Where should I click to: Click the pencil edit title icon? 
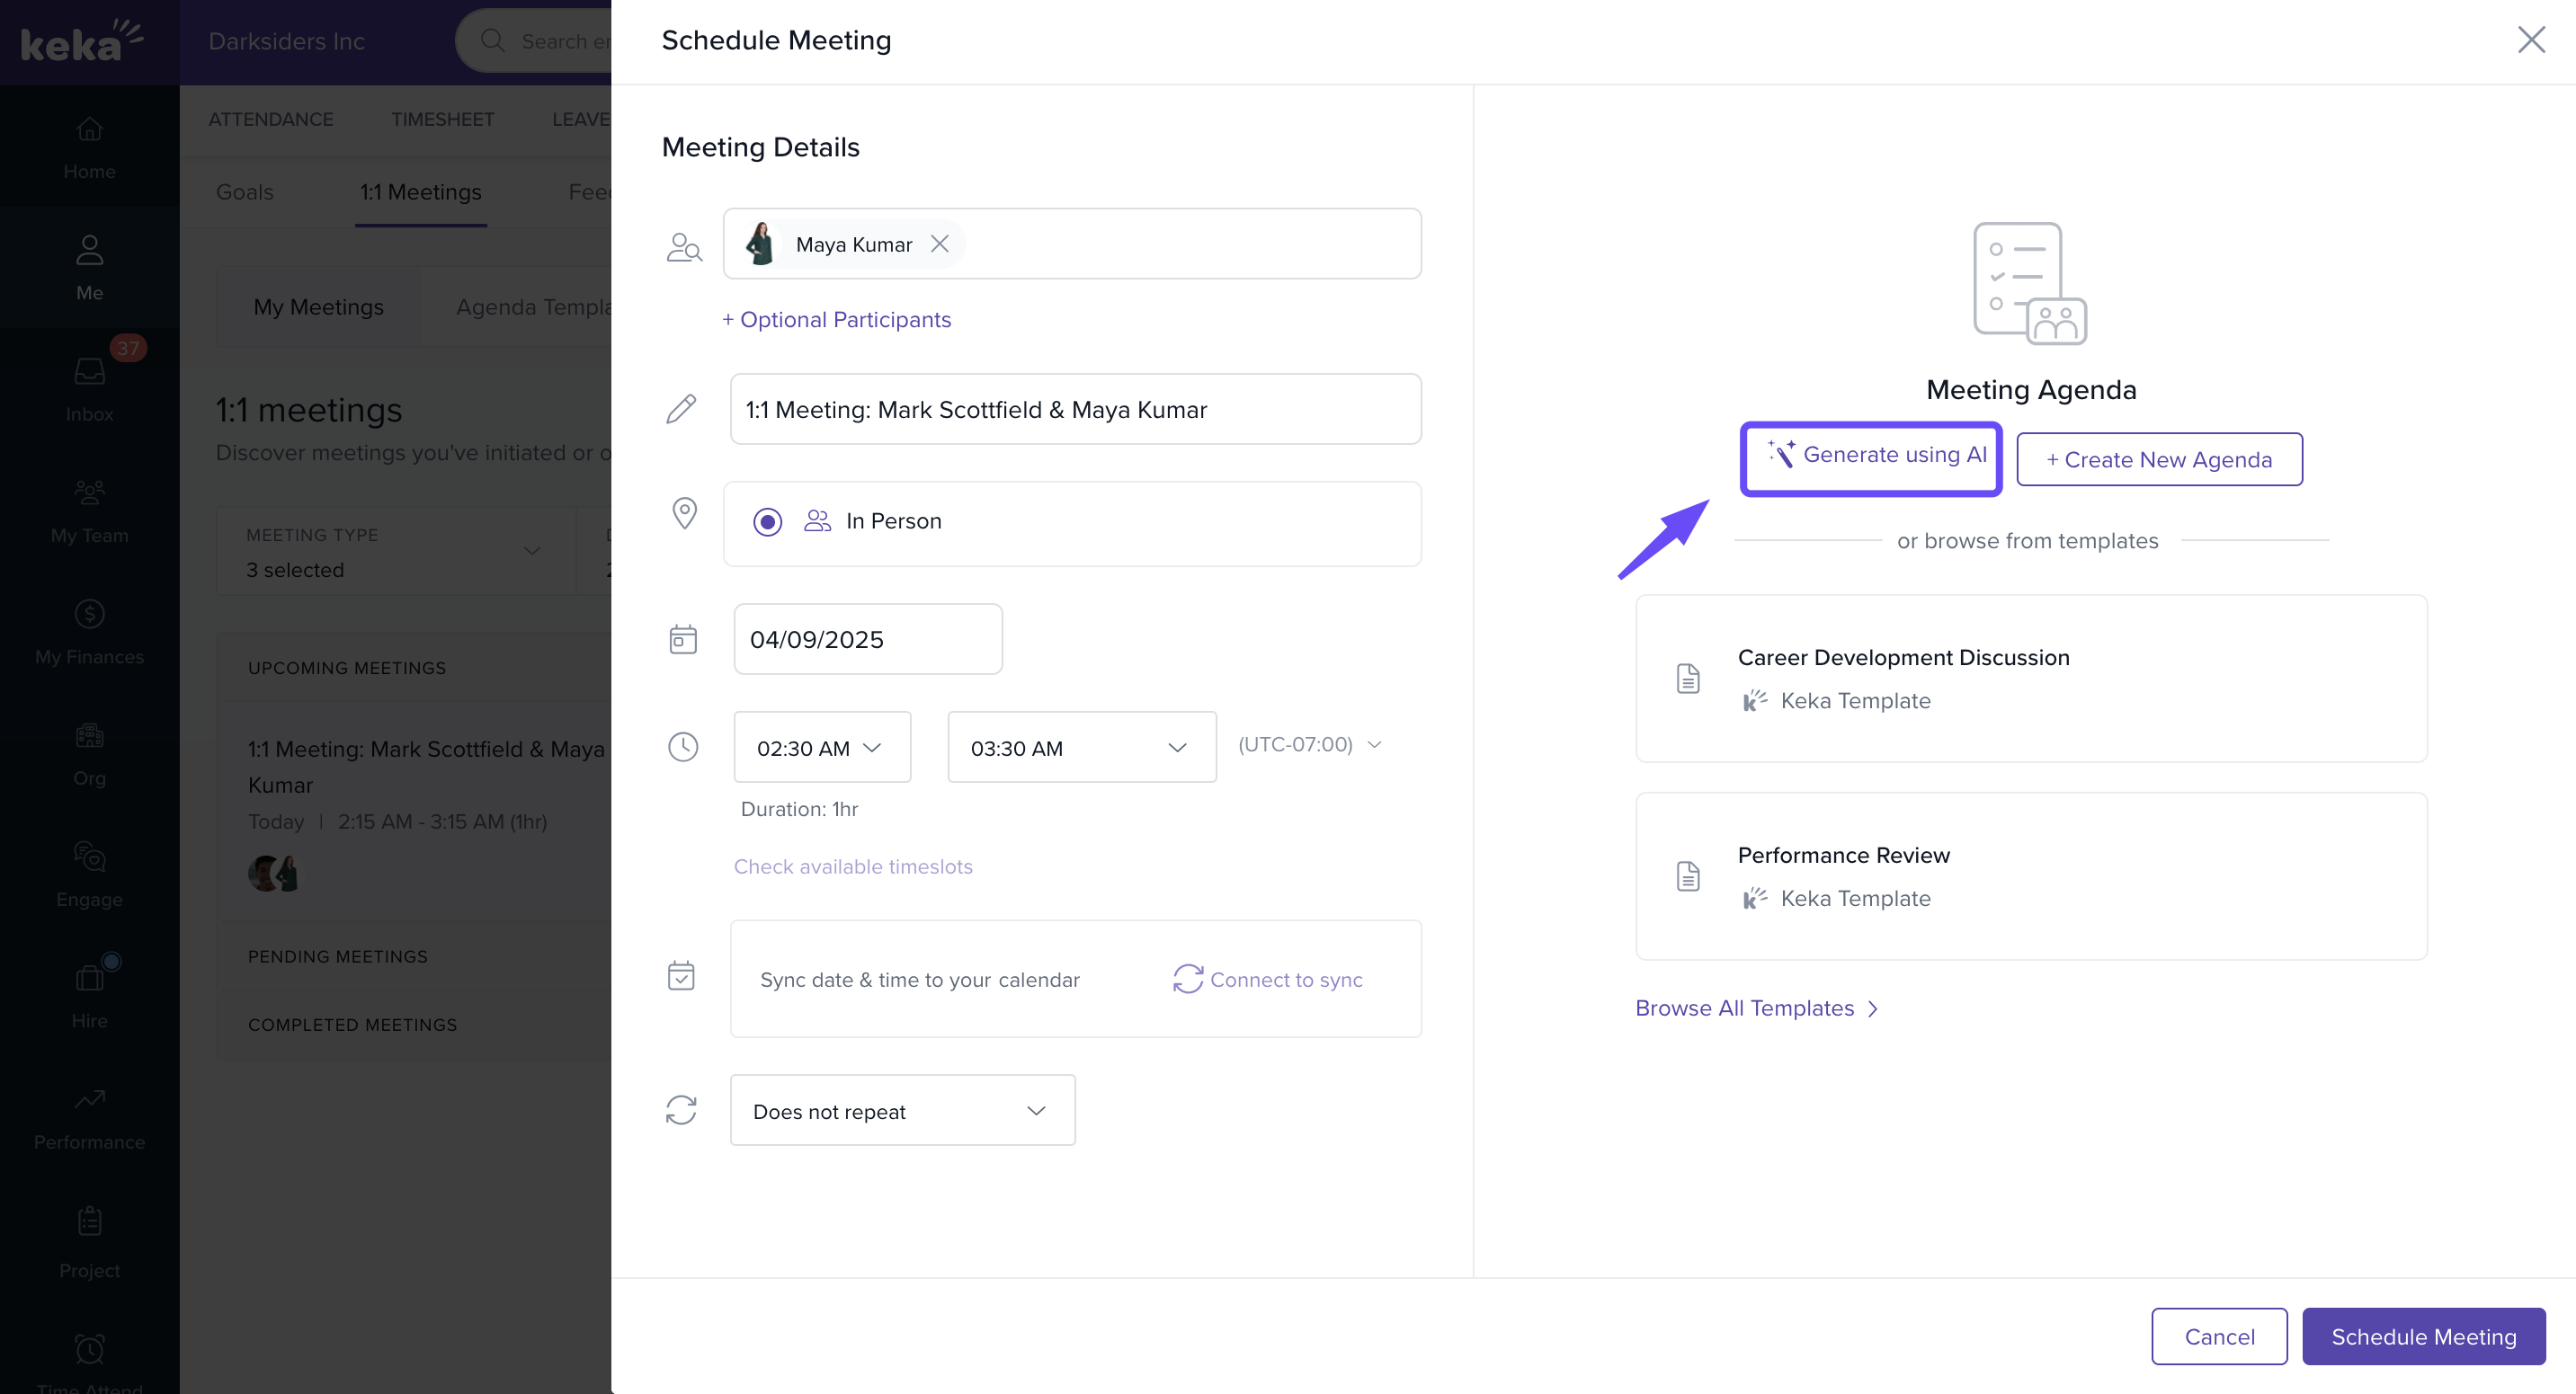[681, 409]
